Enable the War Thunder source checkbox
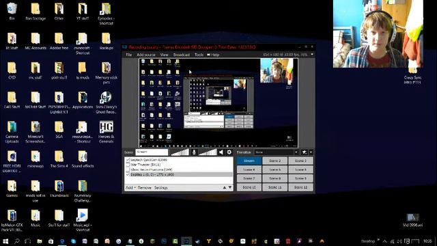 coord(128,165)
